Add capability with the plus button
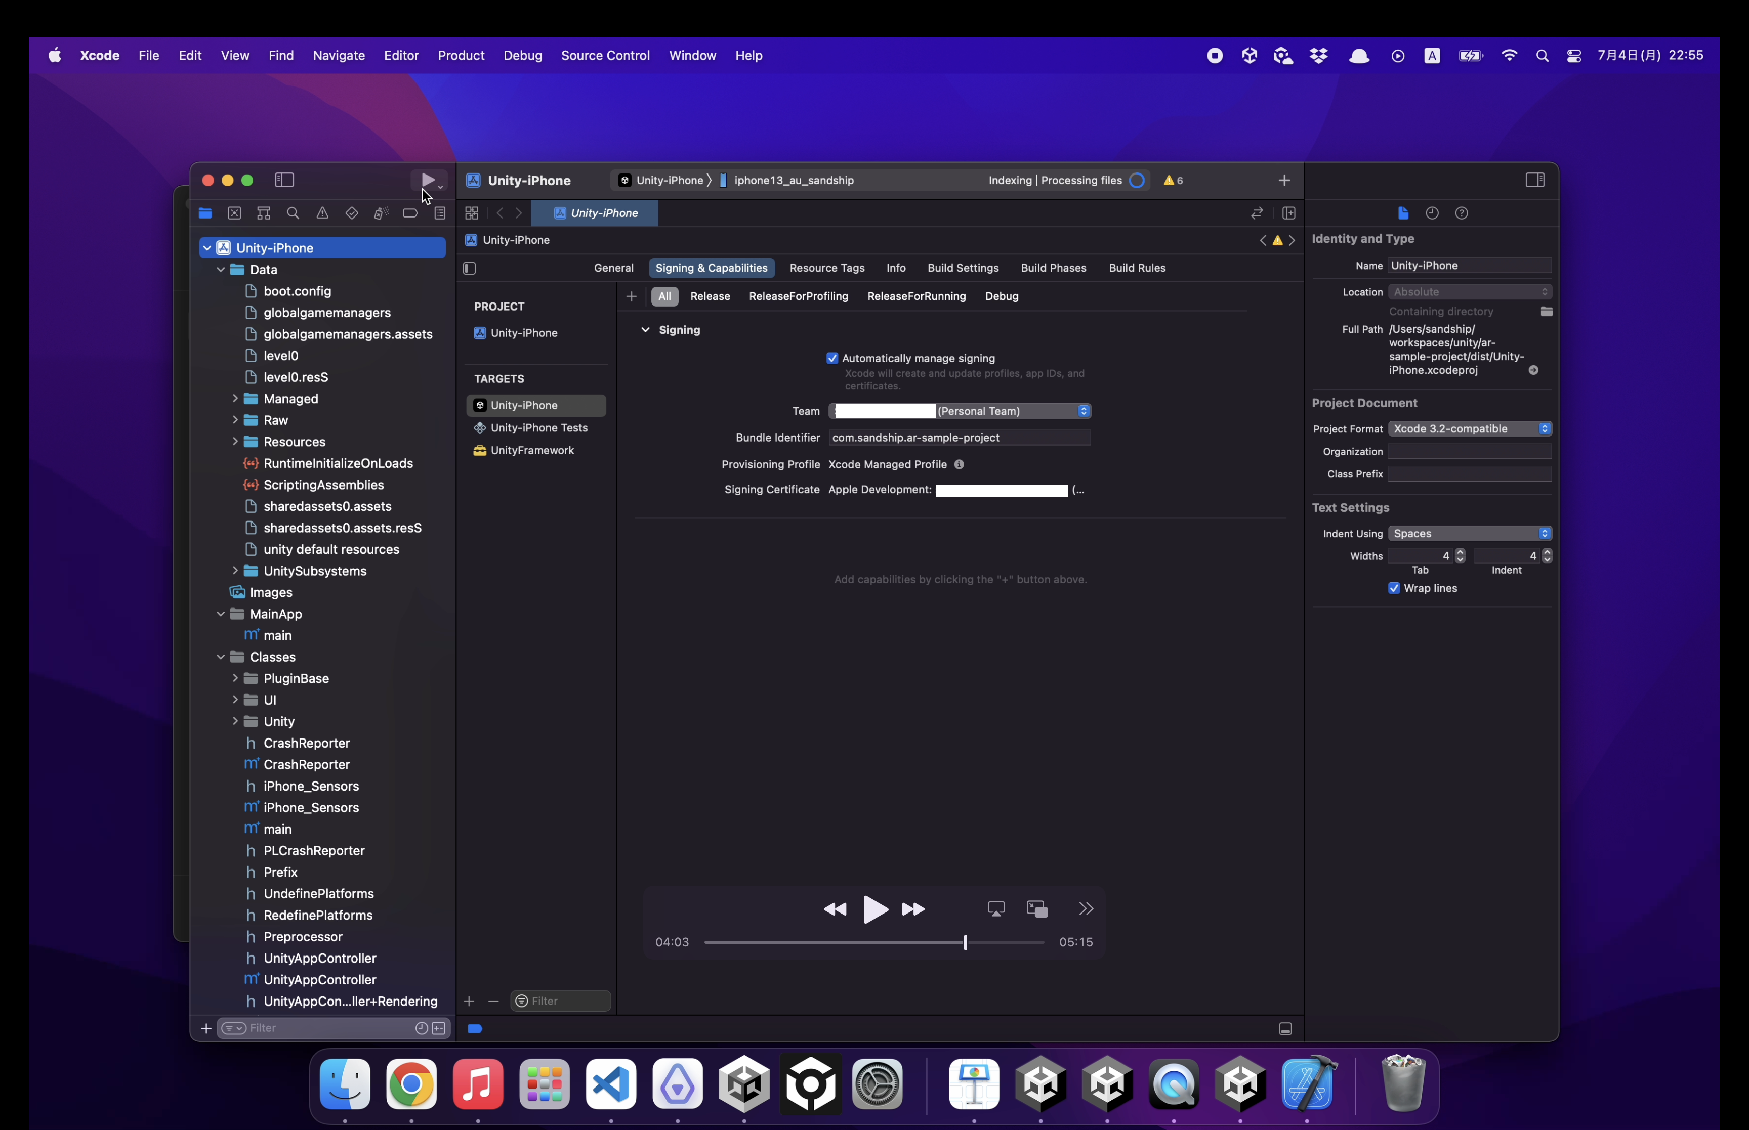The image size is (1749, 1130). tap(631, 296)
